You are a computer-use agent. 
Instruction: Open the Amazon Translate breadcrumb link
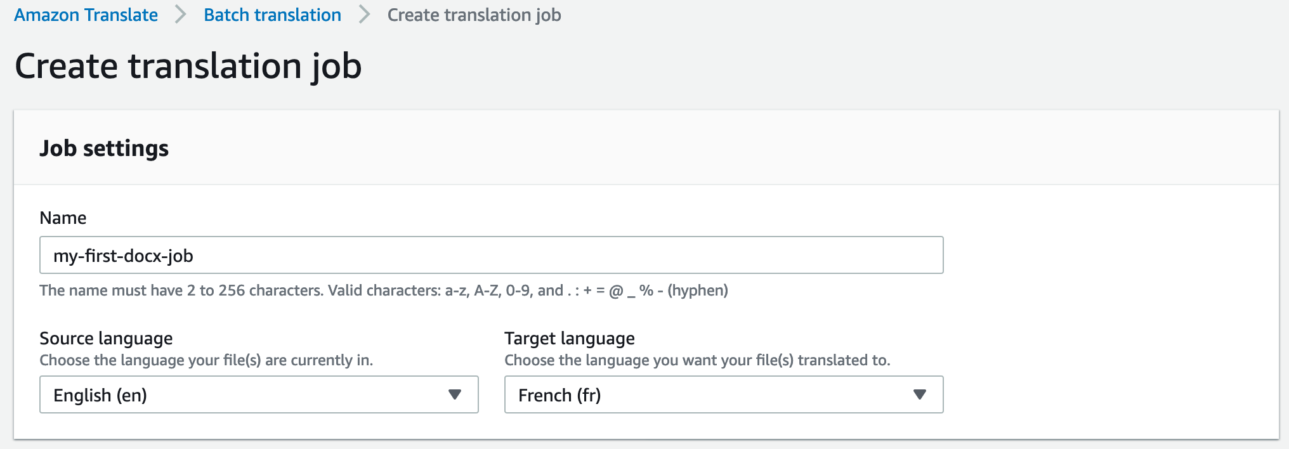point(86,15)
